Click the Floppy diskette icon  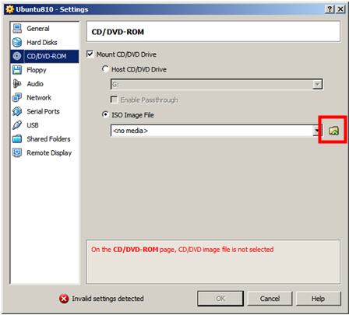pyautogui.click(x=17, y=70)
